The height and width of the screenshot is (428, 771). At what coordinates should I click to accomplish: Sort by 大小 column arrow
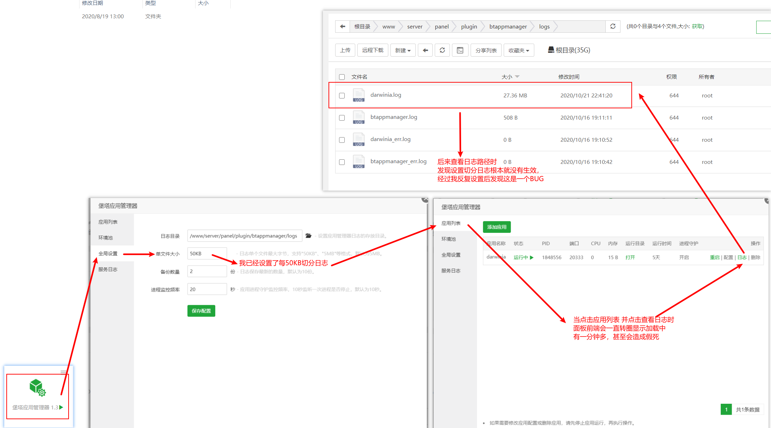517,77
